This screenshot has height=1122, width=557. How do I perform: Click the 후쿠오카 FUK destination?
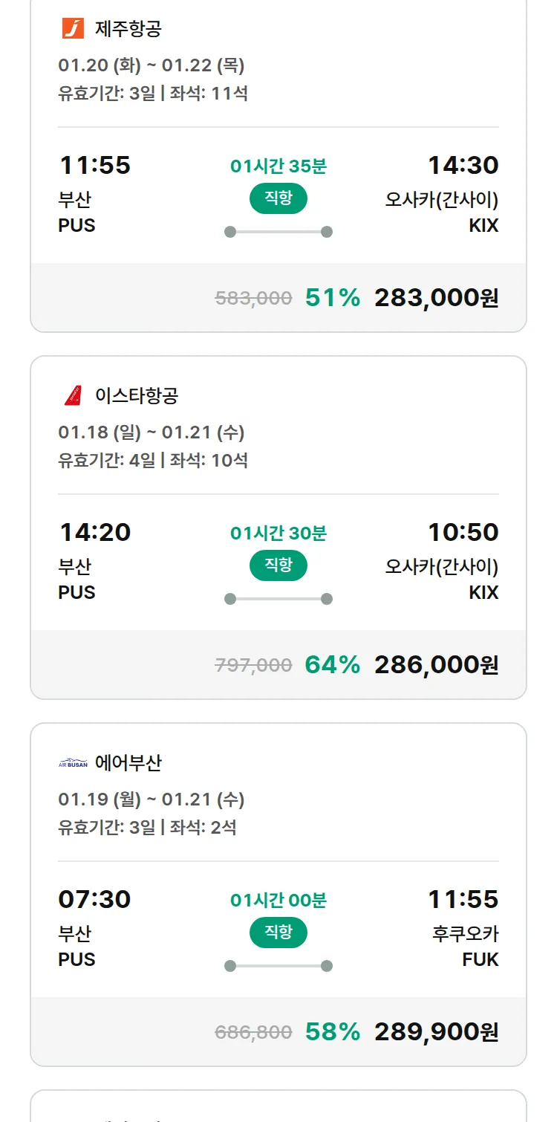click(x=465, y=946)
